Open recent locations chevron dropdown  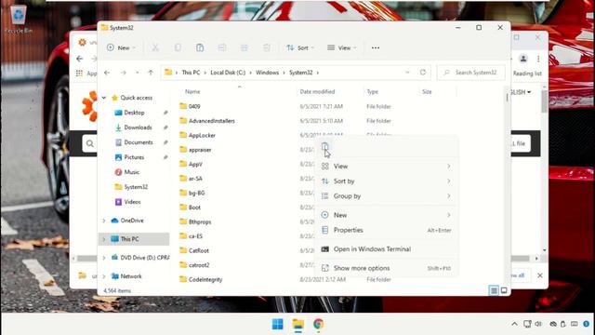(x=137, y=73)
